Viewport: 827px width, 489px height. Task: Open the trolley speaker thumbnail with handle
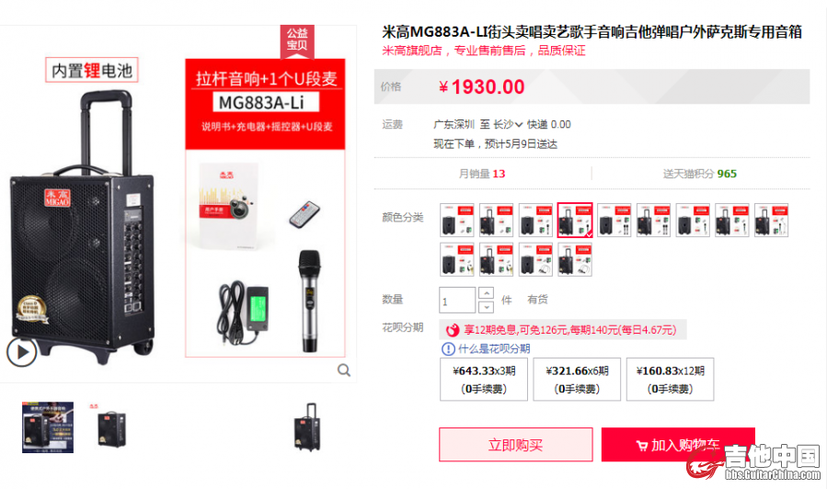307,427
